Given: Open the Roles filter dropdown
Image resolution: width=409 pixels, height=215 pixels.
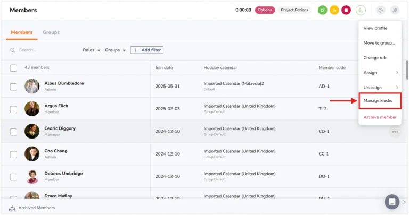Looking at the screenshot, I should tap(92, 50).
